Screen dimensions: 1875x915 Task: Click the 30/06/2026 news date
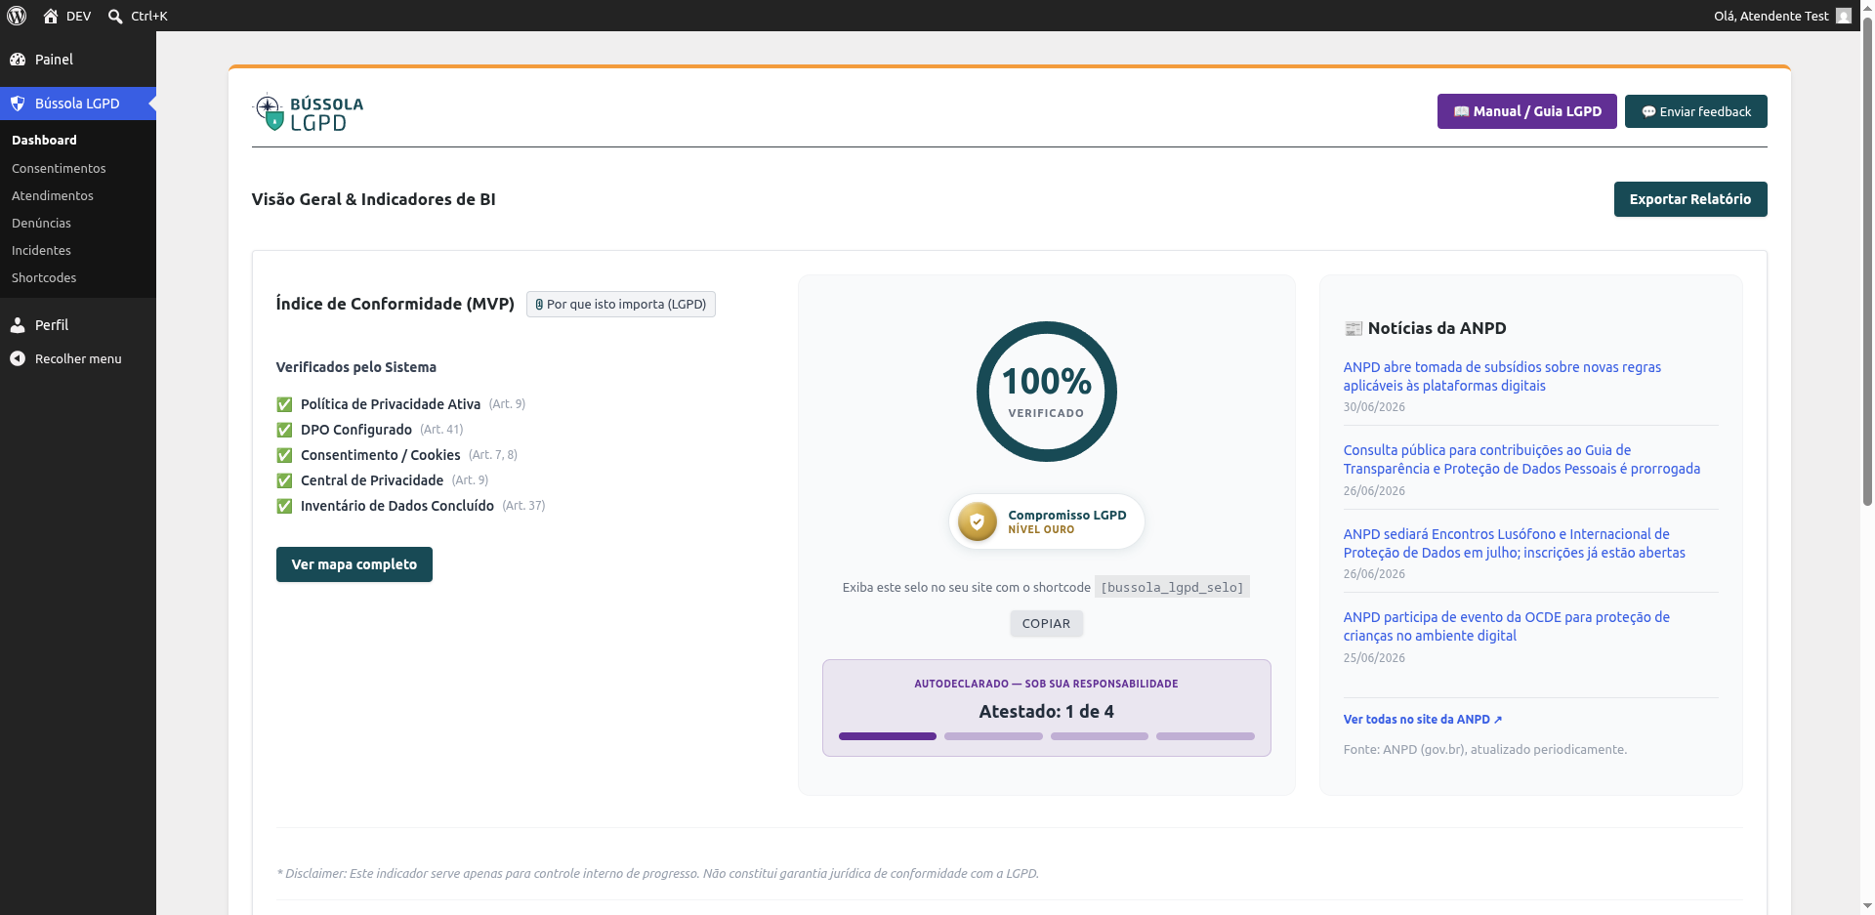tap(1374, 407)
